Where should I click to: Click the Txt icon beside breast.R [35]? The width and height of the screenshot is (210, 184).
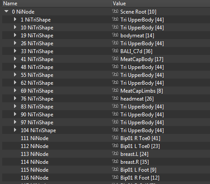click(115, 162)
